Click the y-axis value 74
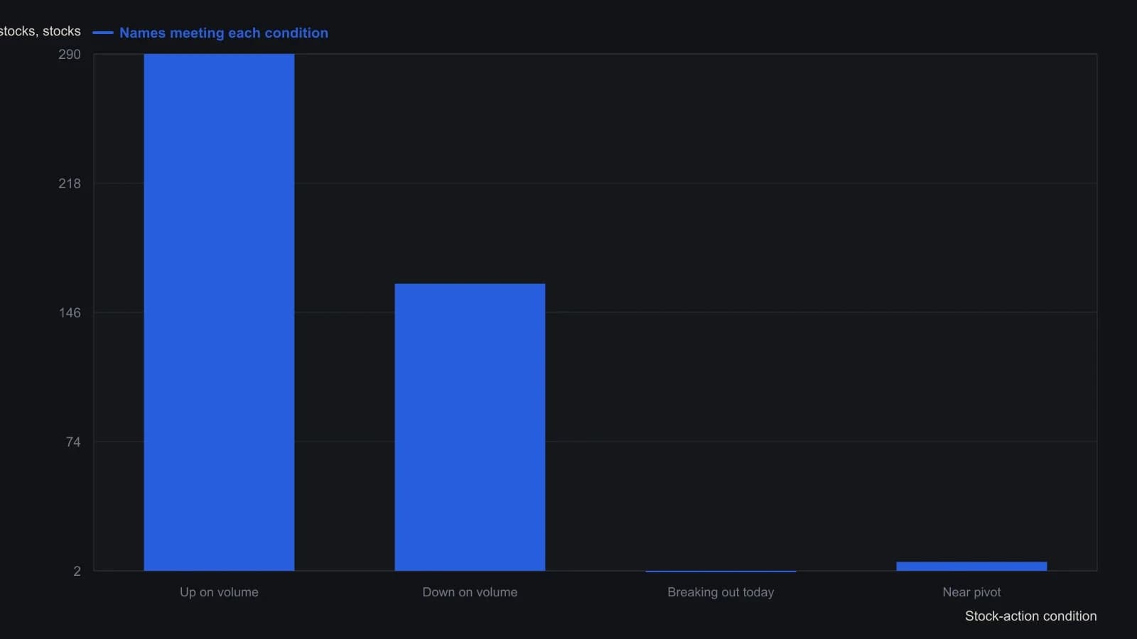 pyautogui.click(x=73, y=442)
